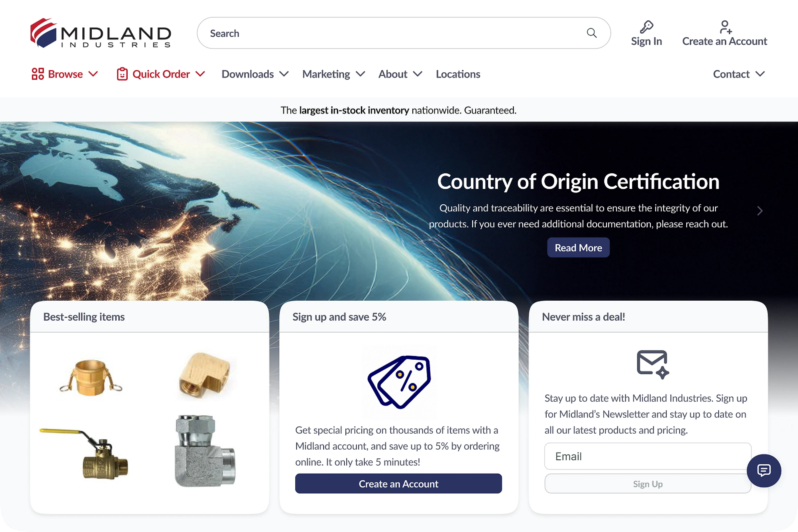
Task: Expand the Marketing dropdown menu
Action: pos(333,74)
